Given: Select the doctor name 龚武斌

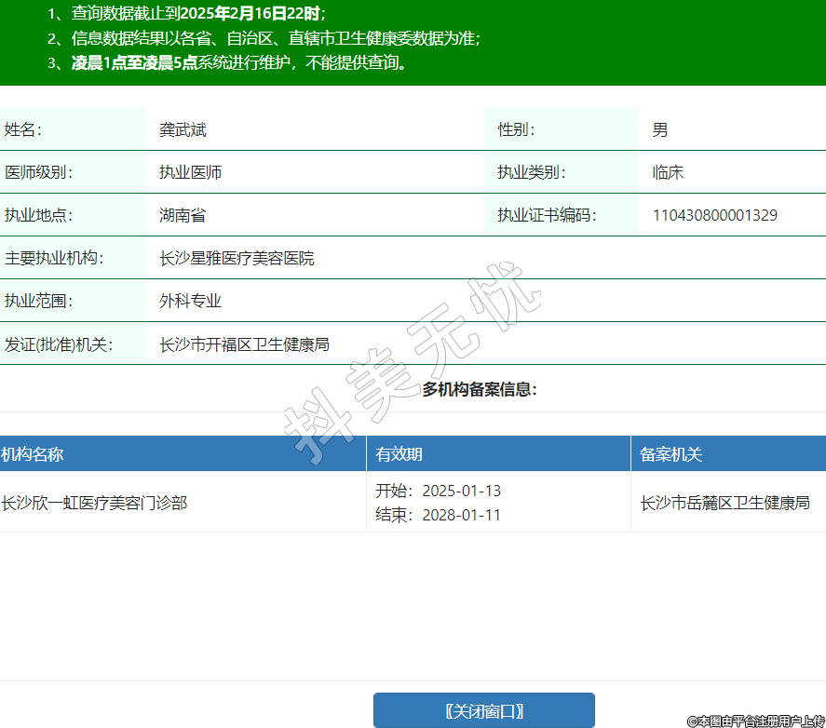Looking at the screenshot, I should point(183,130).
